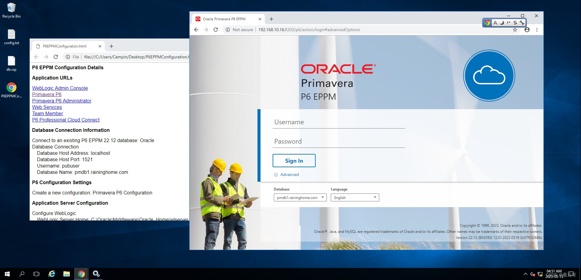Click the sort-arrows extension icon
The image size is (581, 280).
tap(515, 23)
